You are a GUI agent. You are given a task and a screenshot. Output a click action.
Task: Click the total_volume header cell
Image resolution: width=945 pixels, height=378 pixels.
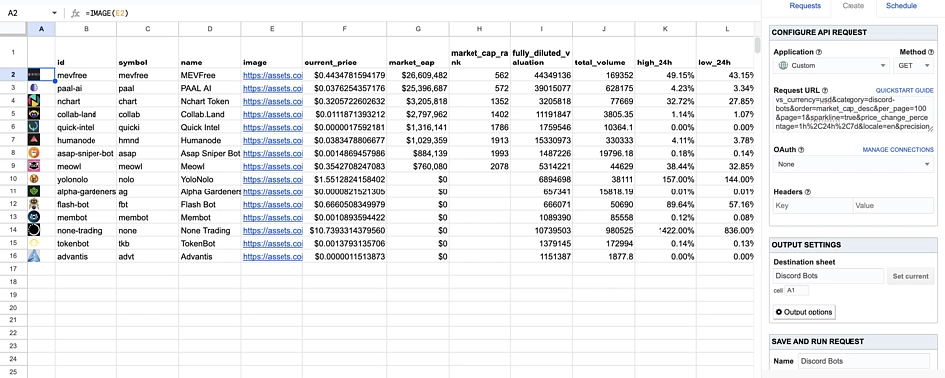(x=603, y=53)
